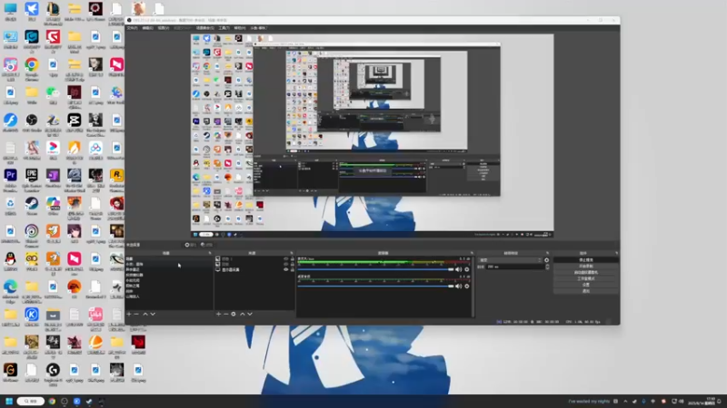Open Scene Collection menu in OBS

[205, 28]
